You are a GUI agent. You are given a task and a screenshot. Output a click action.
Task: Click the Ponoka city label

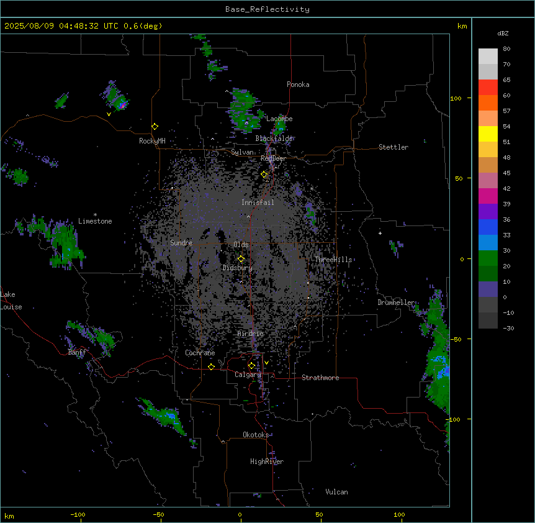[x=298, y=84]
